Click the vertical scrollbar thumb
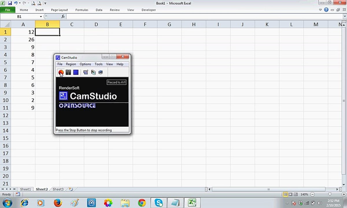Image resolution: width=347 pixels, height=208 pixels. 344,101
